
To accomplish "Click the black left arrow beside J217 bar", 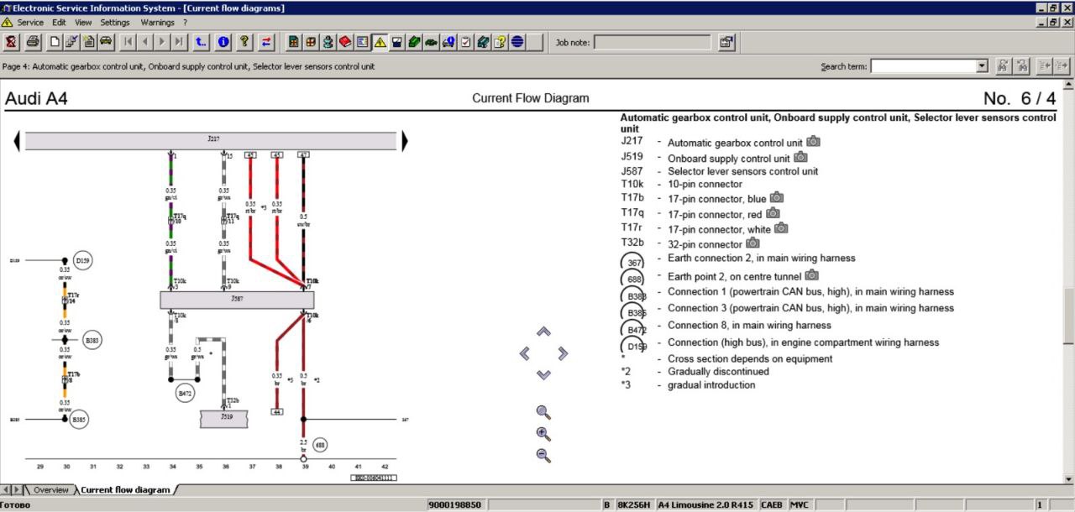I will pyautogui.click(x=17, y=142).
